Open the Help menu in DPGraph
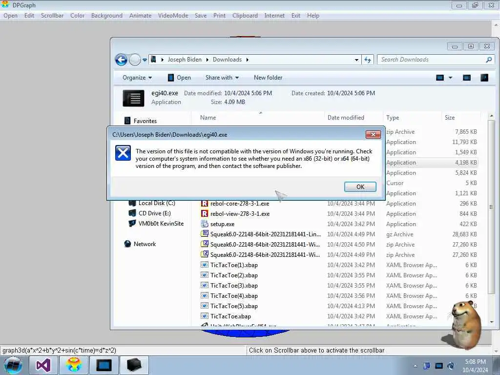 coord(313,16)
